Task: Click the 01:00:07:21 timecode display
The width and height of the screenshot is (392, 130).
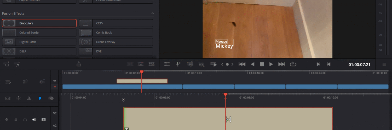Action: pos(359,64)
